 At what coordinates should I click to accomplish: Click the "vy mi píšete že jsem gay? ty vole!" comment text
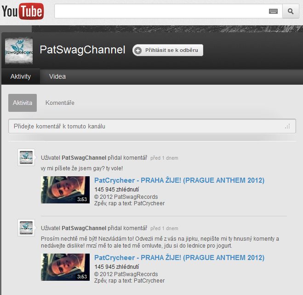(x=82, y=168)
